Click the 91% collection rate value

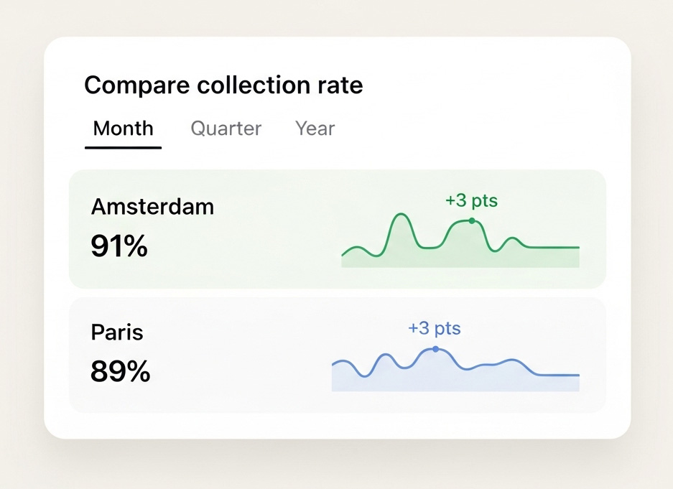click(x=119, y=246)
